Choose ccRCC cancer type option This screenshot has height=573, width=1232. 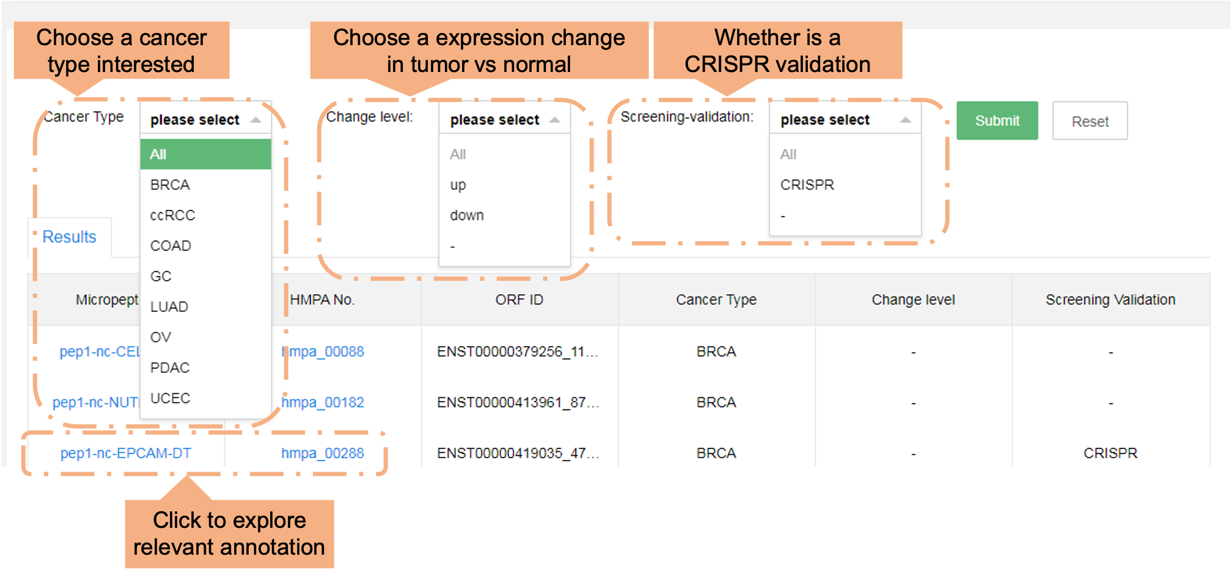pos(172,215)
